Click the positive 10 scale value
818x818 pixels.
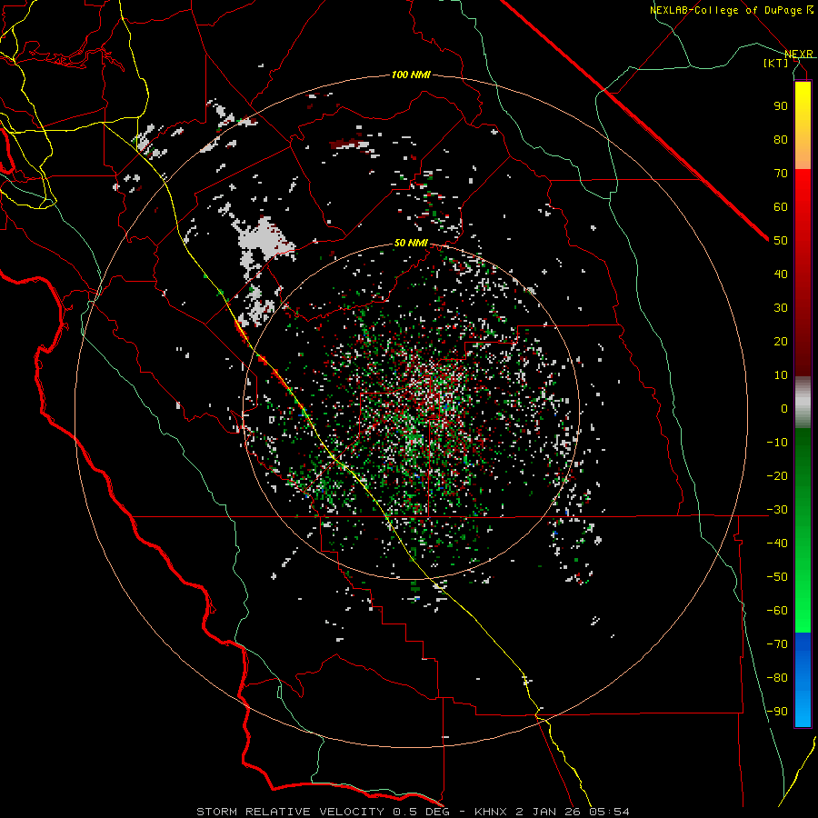coord(781,375)
